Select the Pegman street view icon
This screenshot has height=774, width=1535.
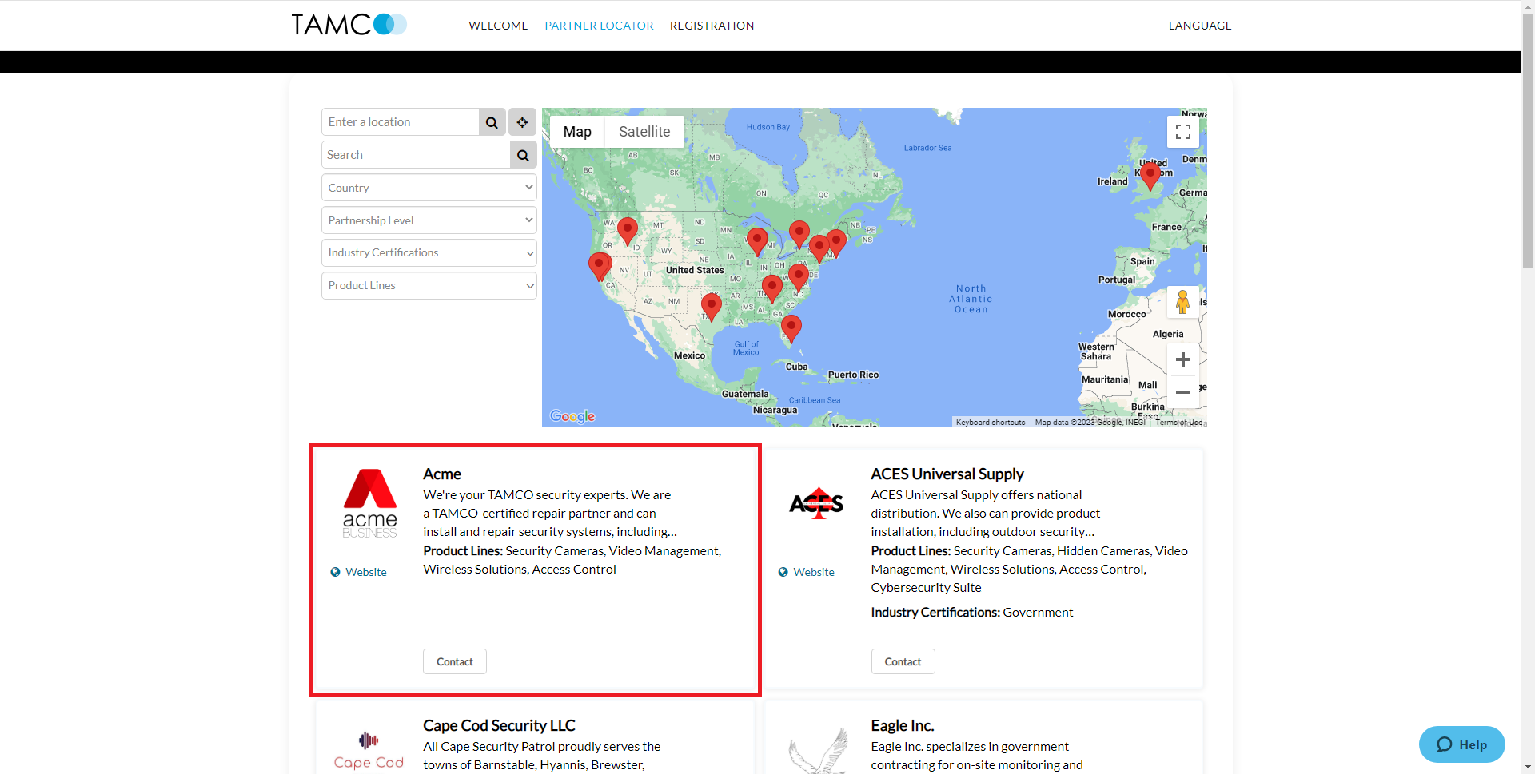pyautogui.click(x=1182, y=301)
